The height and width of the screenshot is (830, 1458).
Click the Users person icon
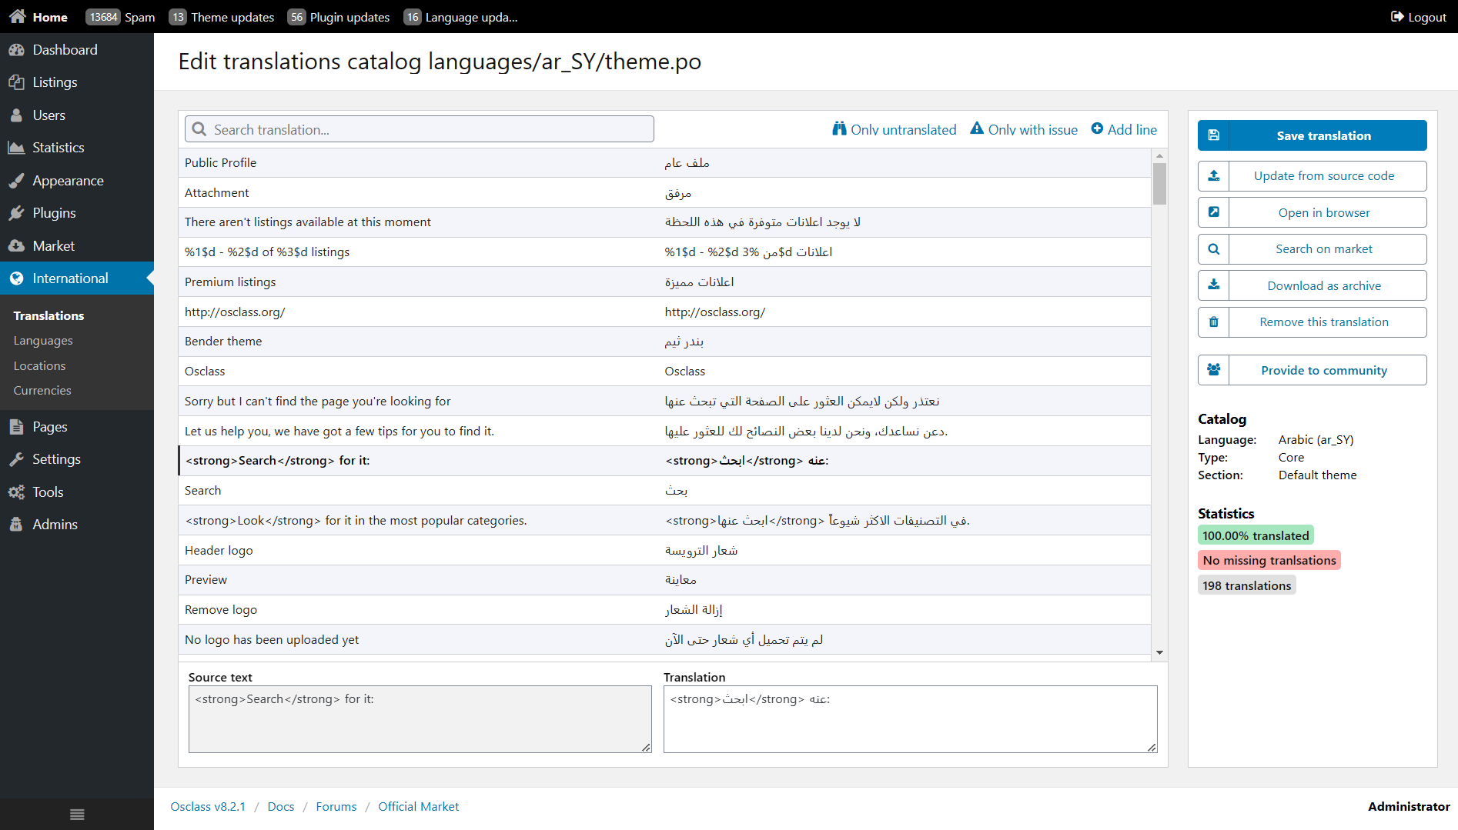pos(16,115)
